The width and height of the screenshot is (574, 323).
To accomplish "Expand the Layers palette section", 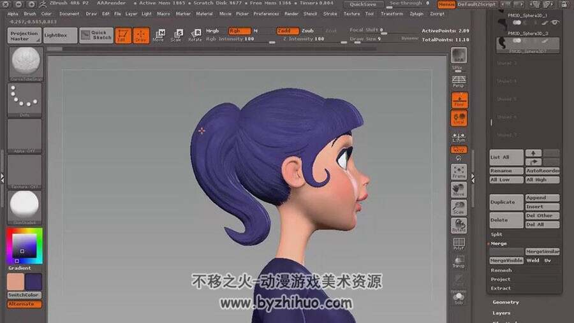I will click(x=501, y=313).
